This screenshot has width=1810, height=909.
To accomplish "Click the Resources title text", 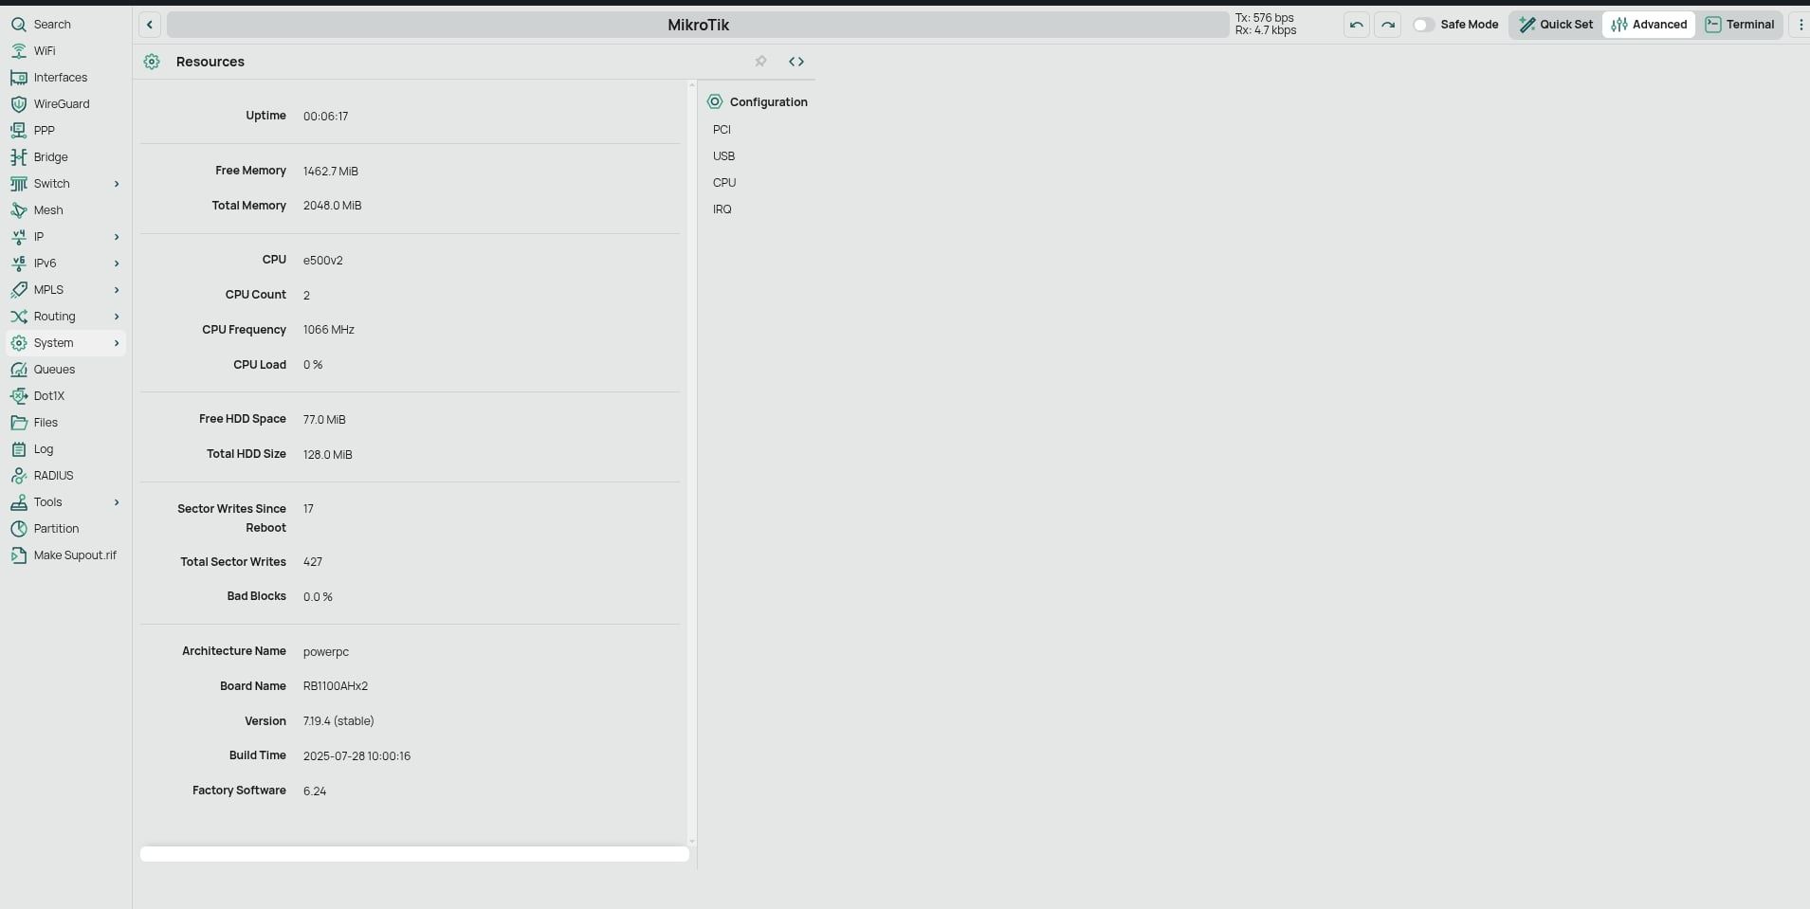I will pyautogui.click(x=210, y=62).
